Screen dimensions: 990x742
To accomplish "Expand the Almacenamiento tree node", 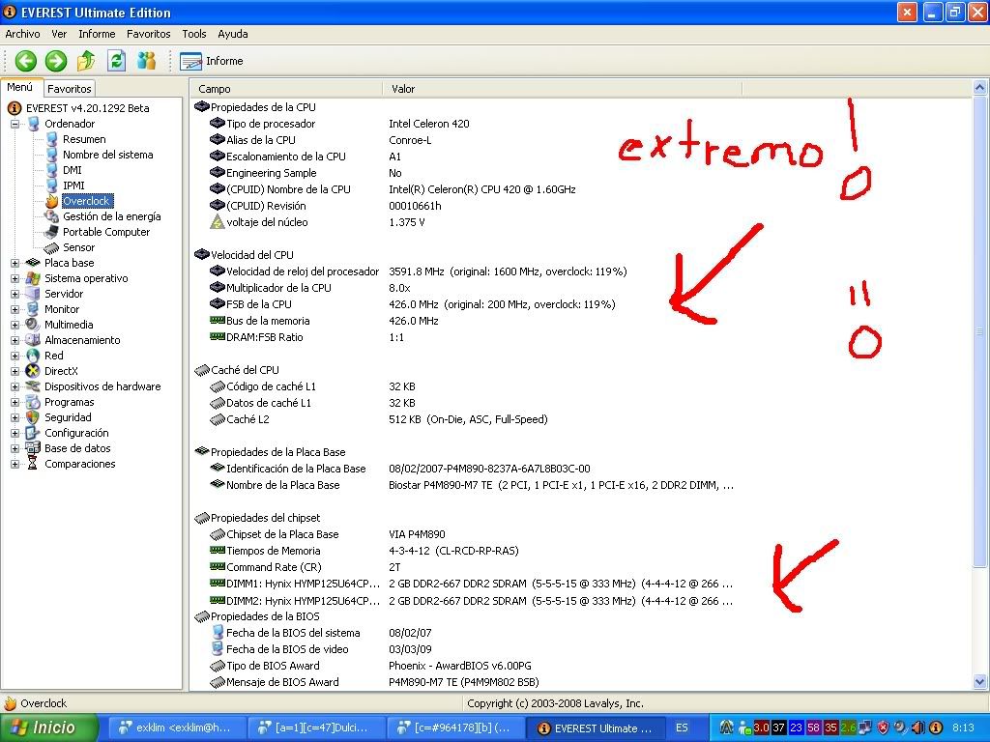I will [x=15, y=340].
